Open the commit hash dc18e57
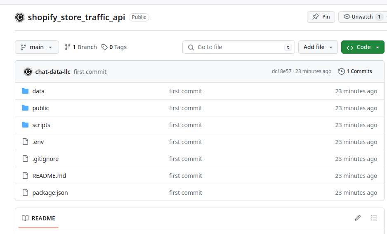Image resolution: width=387 pixels, height=234 pixels. tap(282, 71)
